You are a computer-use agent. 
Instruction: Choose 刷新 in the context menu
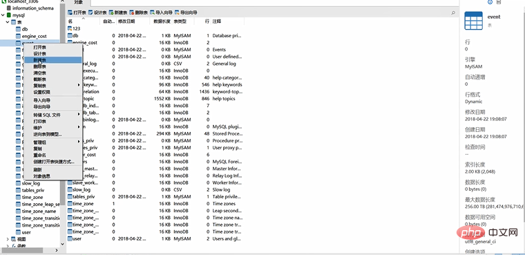click(x=53, y=169)
